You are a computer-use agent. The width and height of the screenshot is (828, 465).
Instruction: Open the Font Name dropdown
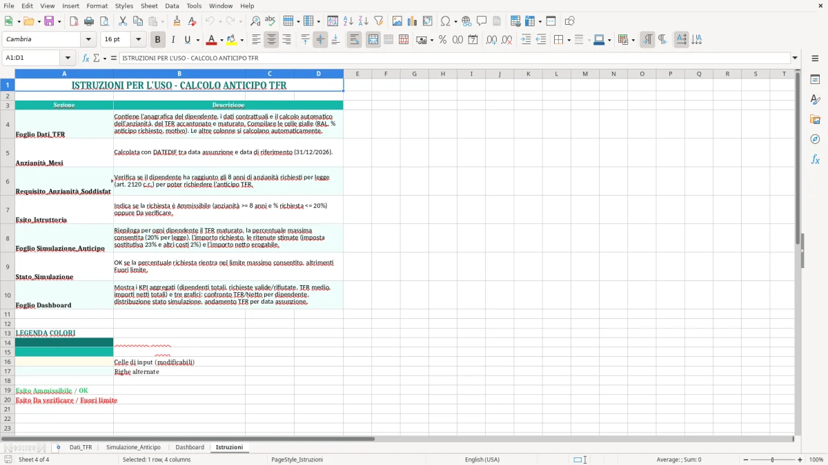point(88,40)
